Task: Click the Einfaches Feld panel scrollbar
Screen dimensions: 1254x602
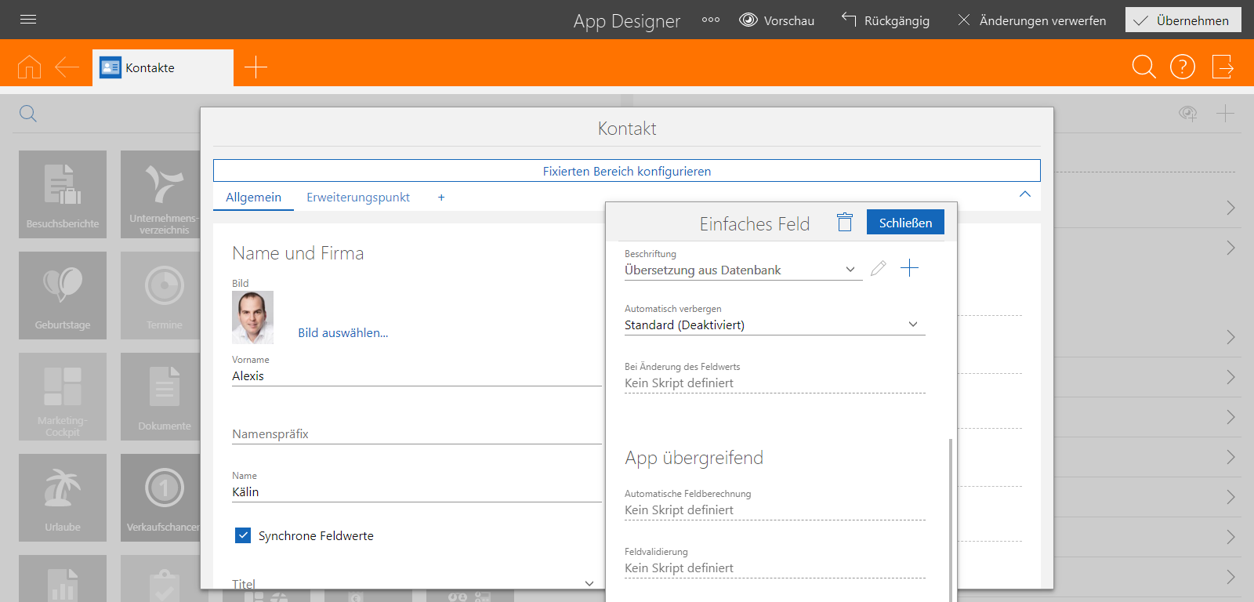Action: pyautogui.click(x=951, y=520)
